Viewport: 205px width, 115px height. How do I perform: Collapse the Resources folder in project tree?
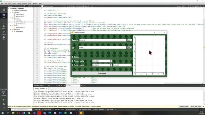click(x=11, y=30)
